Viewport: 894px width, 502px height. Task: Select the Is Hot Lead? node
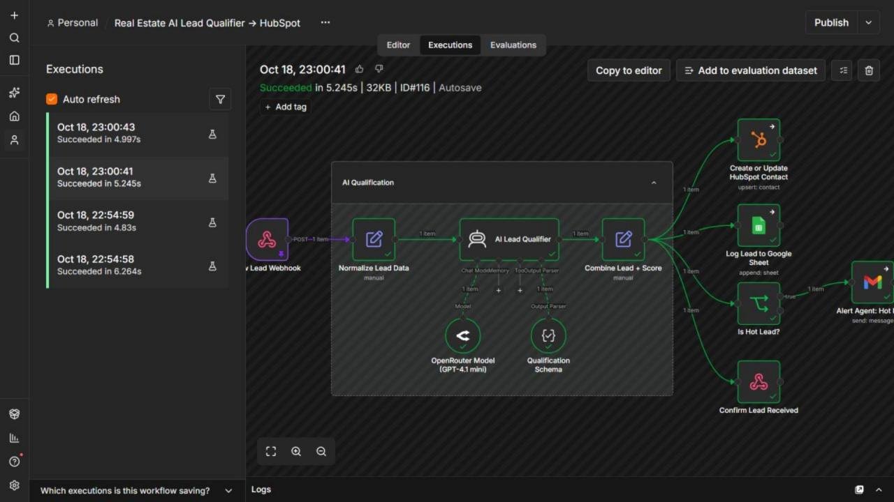[759, 303]
